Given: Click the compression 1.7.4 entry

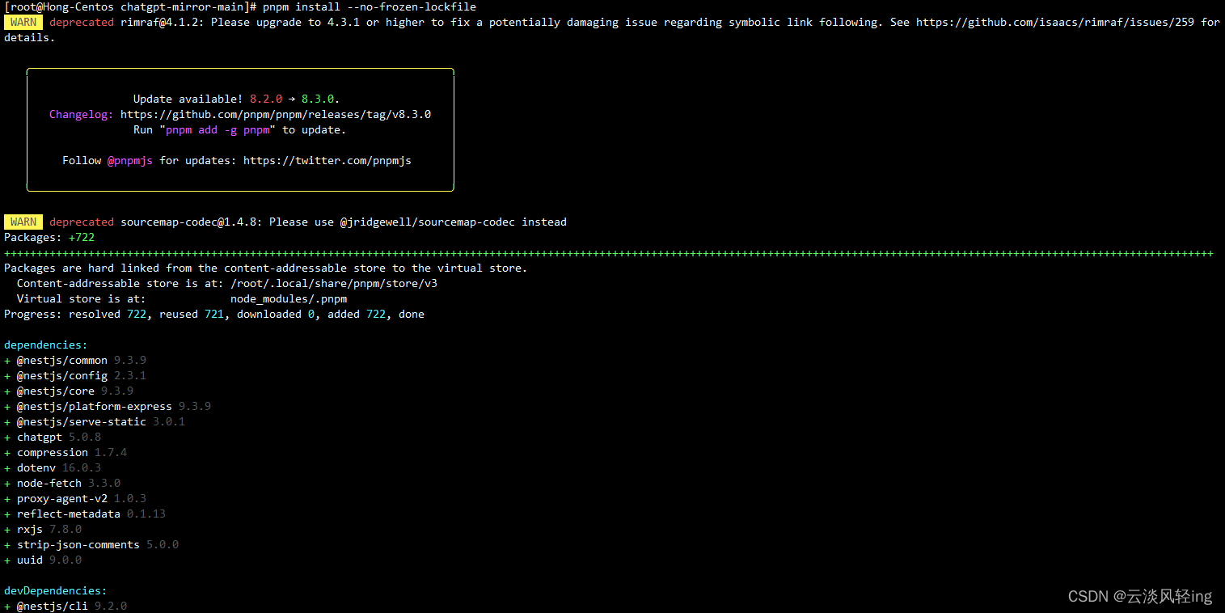Looking at the screenshot, I should point(65,452).
